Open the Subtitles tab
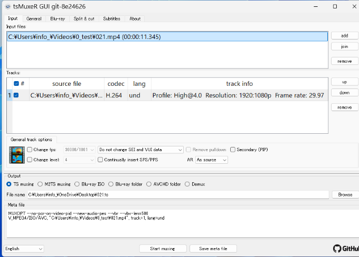The image size is (359, 257). pyautogui.click(x=111, y=18)
